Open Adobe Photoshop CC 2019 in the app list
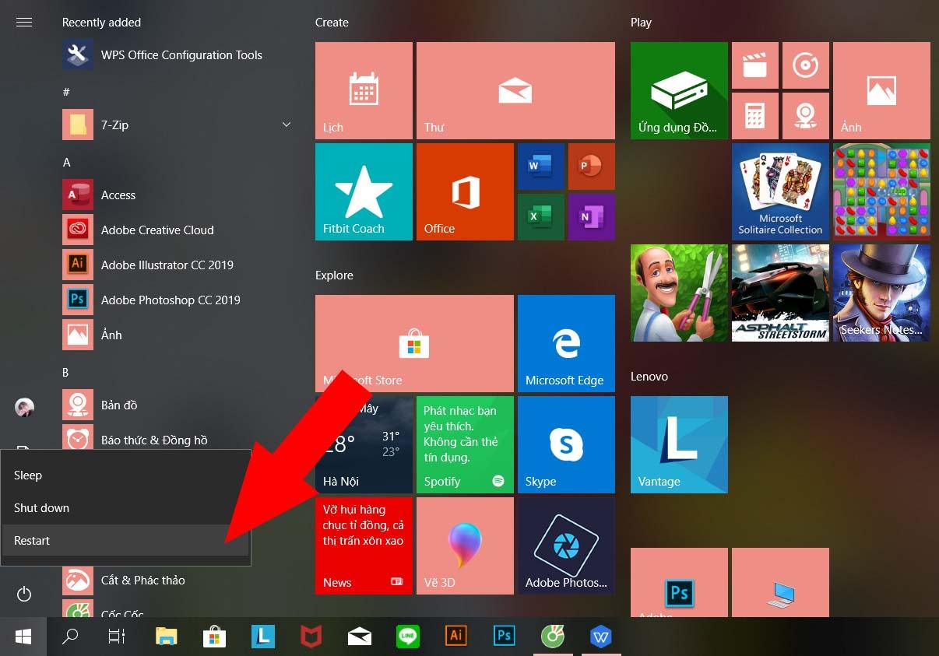 tap(178, 300)
